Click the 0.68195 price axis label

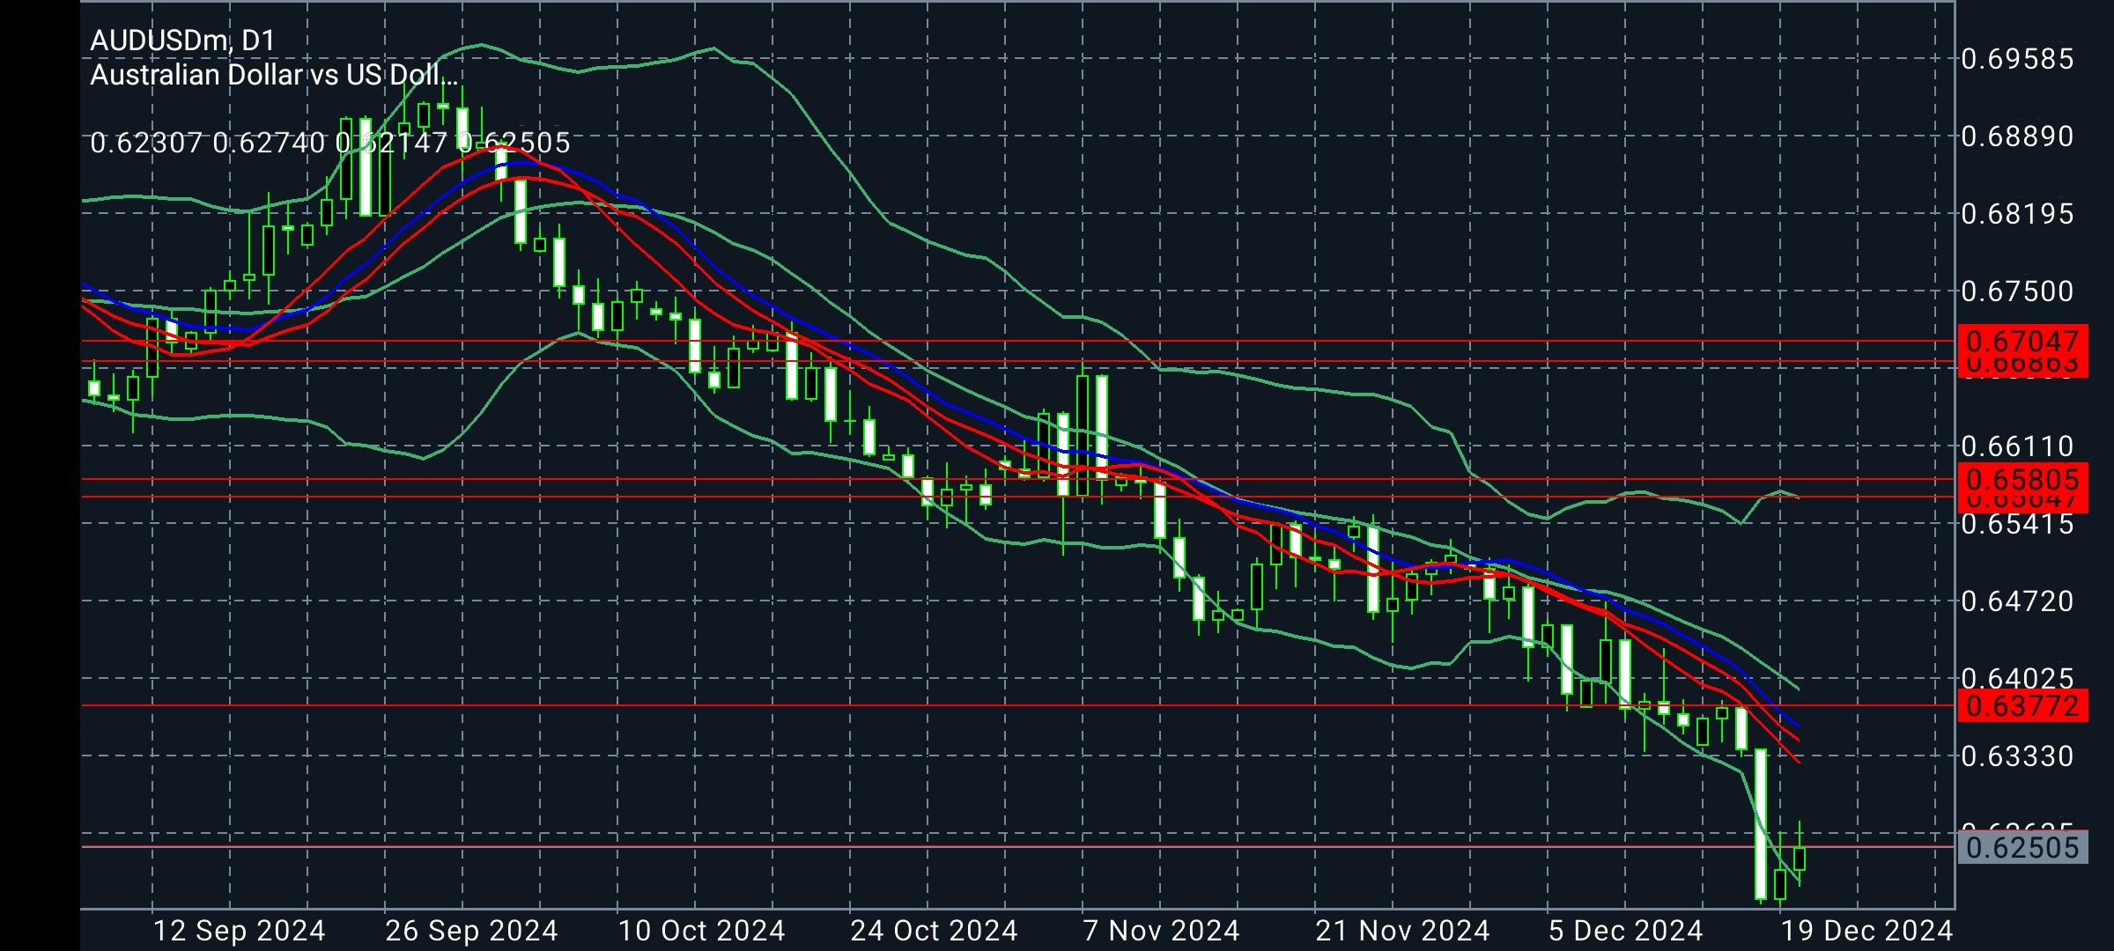[x=2017, y=214]
